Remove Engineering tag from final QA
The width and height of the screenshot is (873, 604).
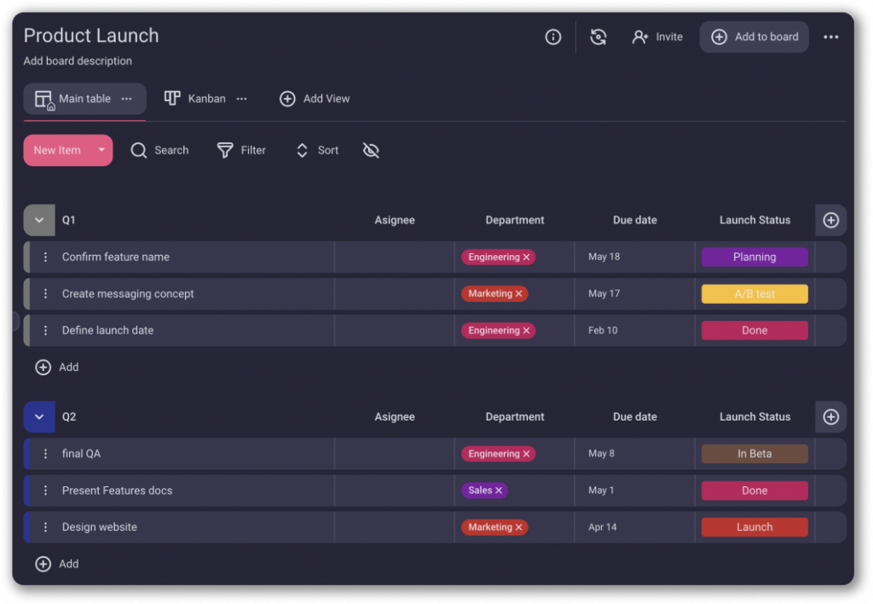[527, 454]
